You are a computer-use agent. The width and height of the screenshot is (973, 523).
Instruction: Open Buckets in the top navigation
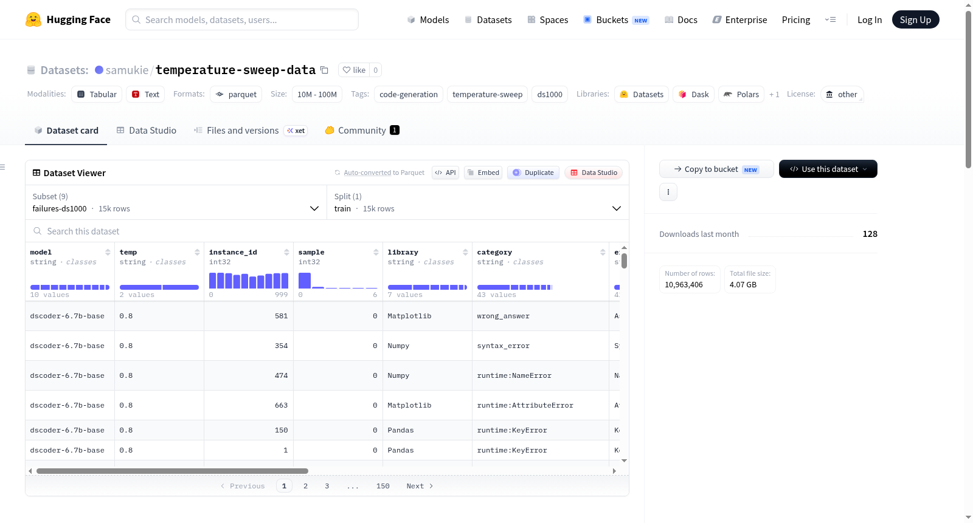click(x=616, y=20)
